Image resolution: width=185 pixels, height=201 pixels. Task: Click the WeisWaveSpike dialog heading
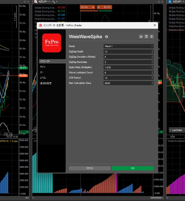(x=85, y=37)
